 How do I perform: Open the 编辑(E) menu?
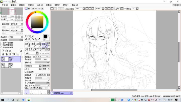(14, 5)
